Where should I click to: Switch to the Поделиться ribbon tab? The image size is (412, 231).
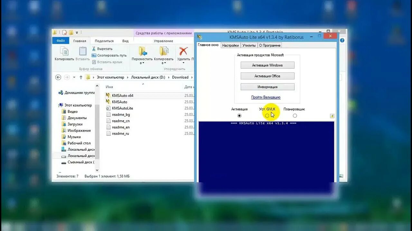coord(104,41)
